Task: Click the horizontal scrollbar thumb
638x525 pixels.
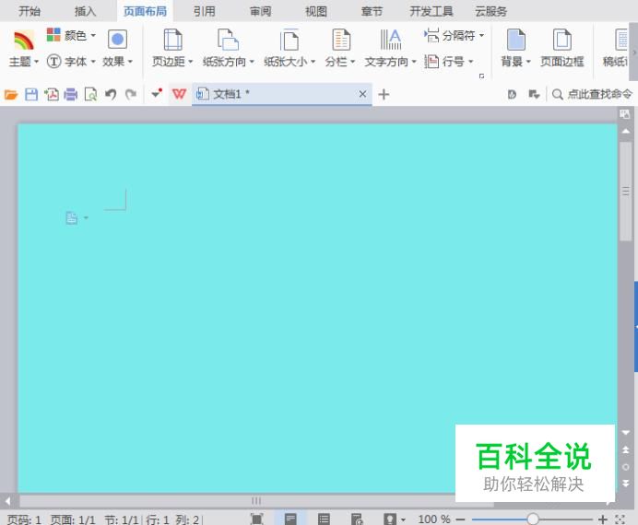Action: pyautogui.click(x=256, y=501)
